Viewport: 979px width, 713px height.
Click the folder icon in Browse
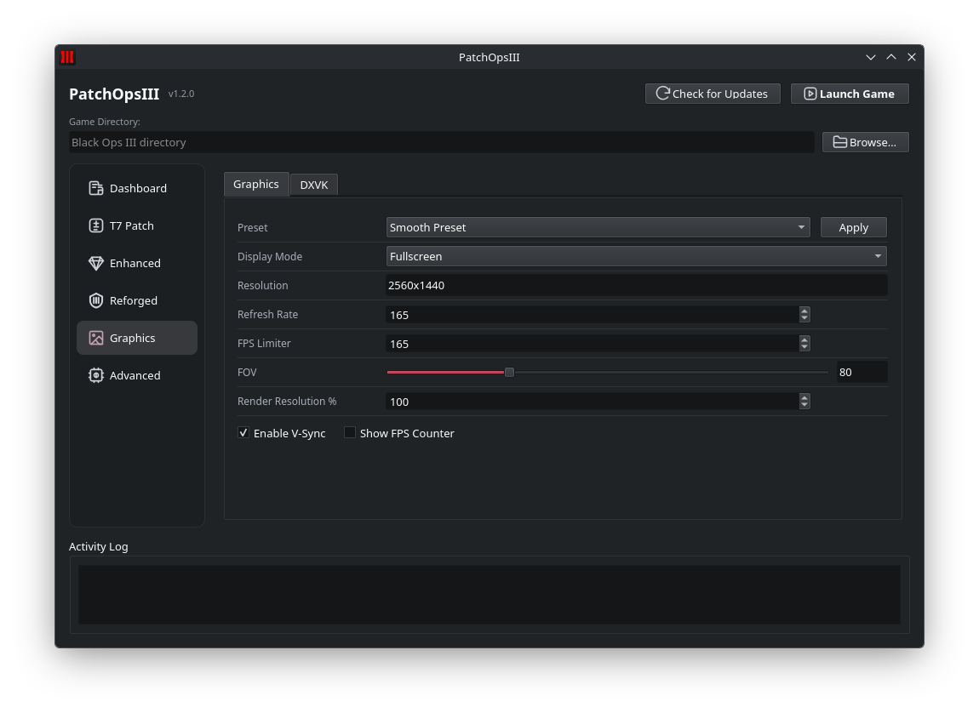(x=839, y=142)
